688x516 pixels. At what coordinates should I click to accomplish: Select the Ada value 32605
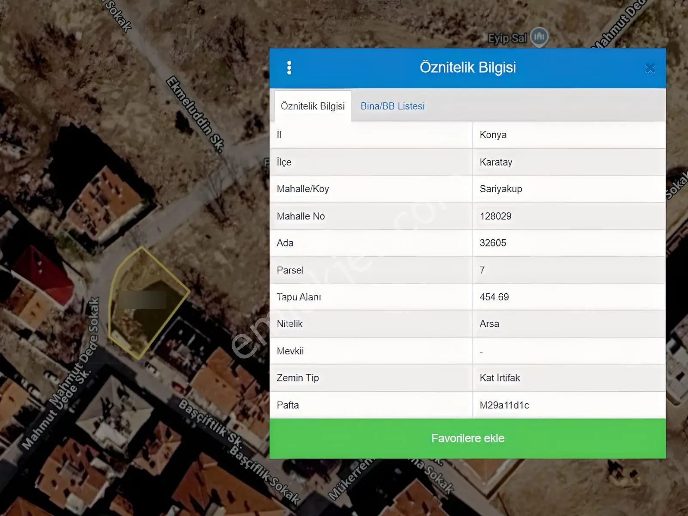(x=493, y=243)
